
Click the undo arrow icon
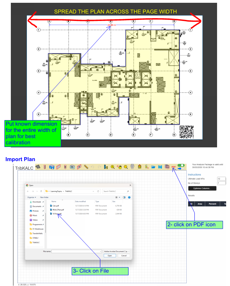coord(93,167)
